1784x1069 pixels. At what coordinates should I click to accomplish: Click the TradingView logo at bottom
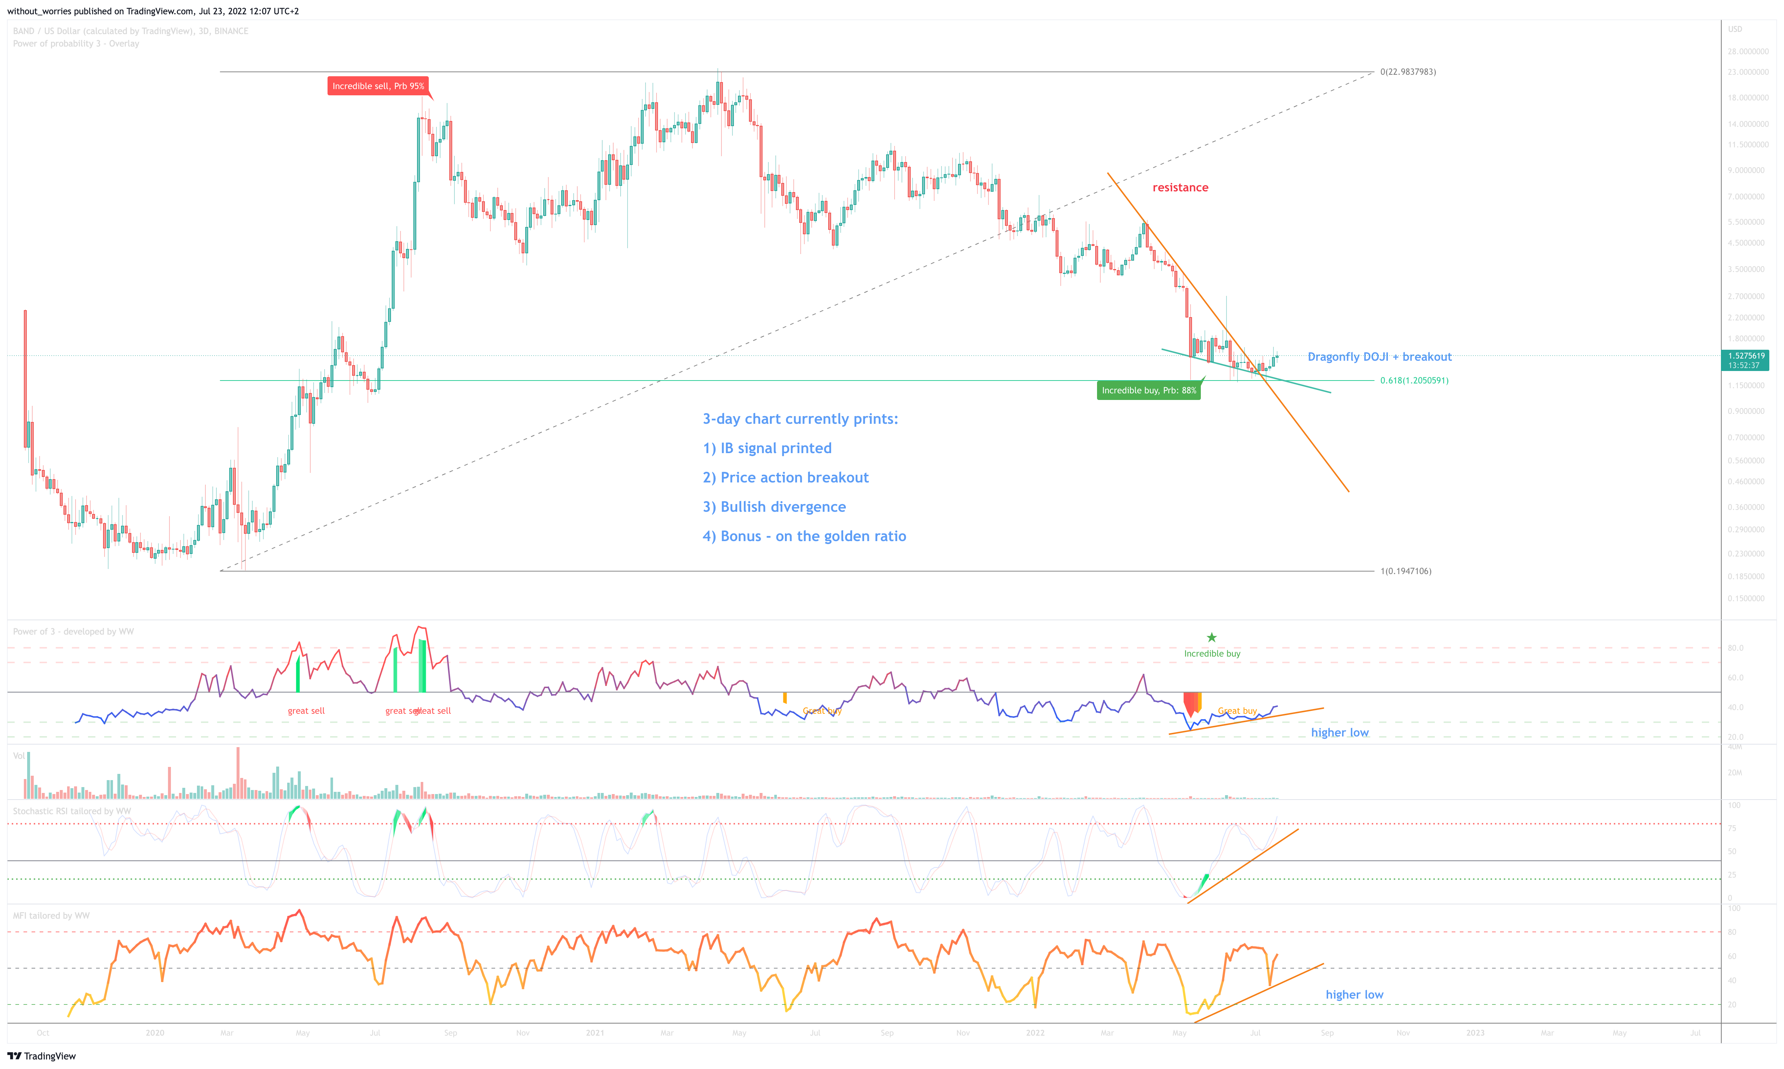(x=41, y=1056)
